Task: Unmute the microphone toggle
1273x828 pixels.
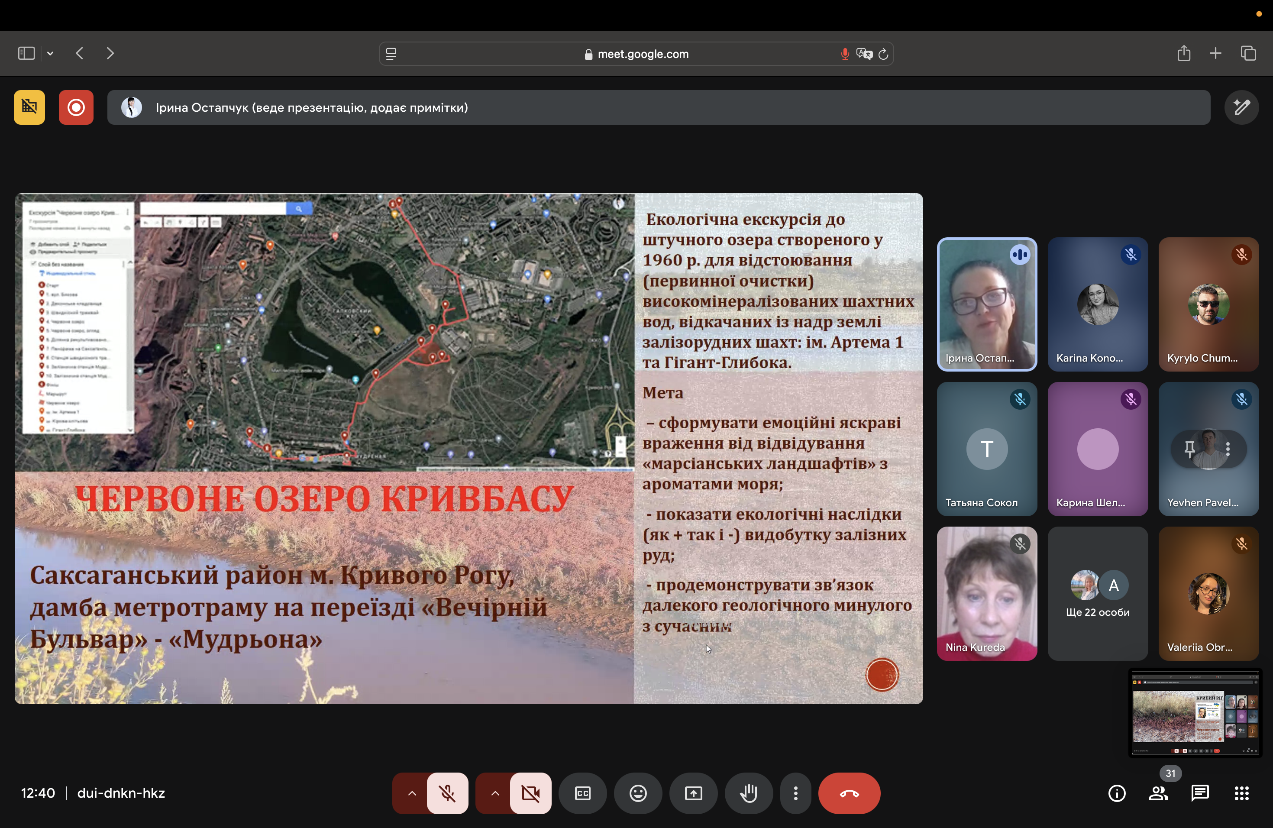Action: 447,793
